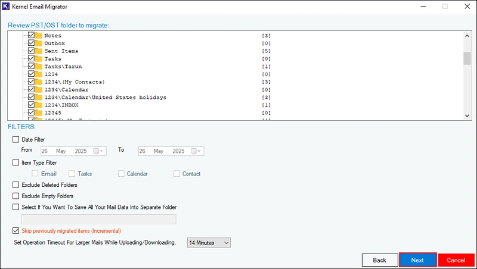Uncheck the United States holidays folder checkbox
Image resolution: width=477 pixels, height=269 pixels.
coord(31,97)
